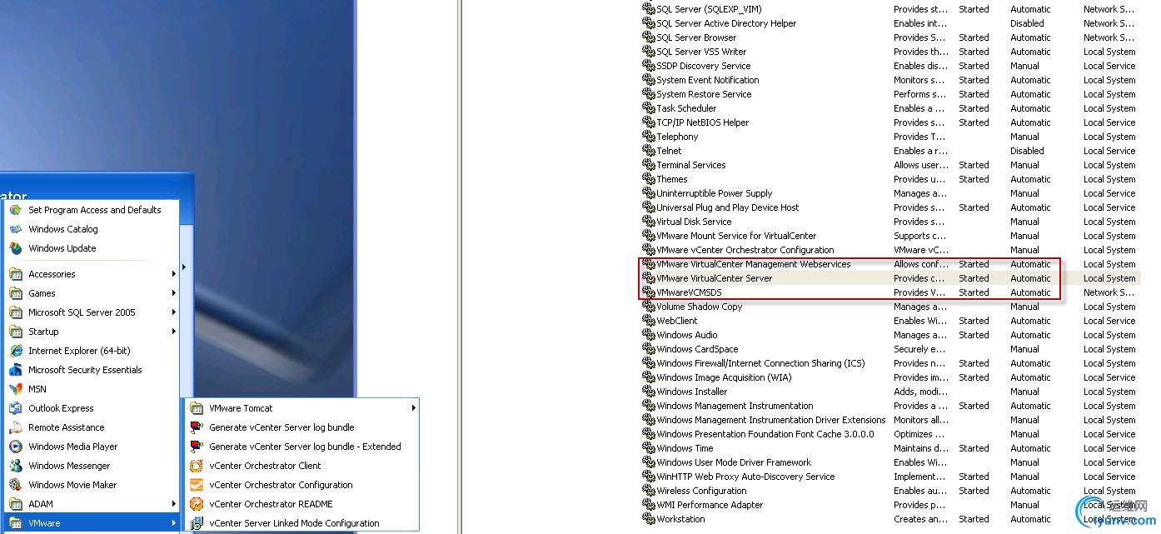Expand the VMware submenu arrow
This screenshot has width=1161, height=534.
click(174, 523)
